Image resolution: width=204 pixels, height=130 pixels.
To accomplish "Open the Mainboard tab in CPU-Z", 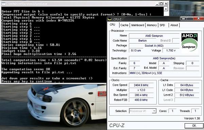I will [138, 25].
